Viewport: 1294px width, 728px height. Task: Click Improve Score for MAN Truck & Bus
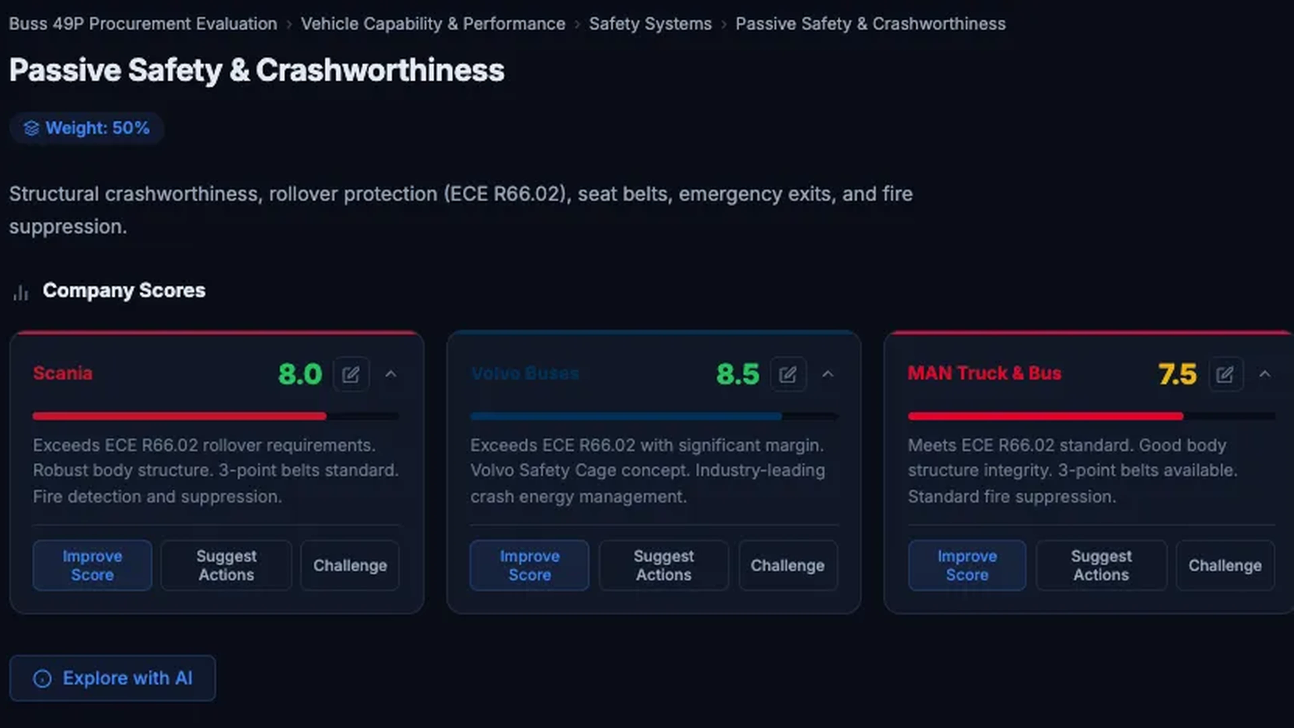pyautogui.click(x=967, y=565)
